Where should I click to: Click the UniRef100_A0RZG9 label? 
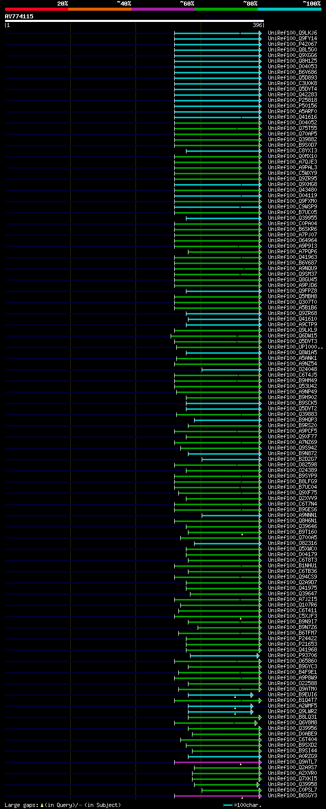click(x=292, y=756)
